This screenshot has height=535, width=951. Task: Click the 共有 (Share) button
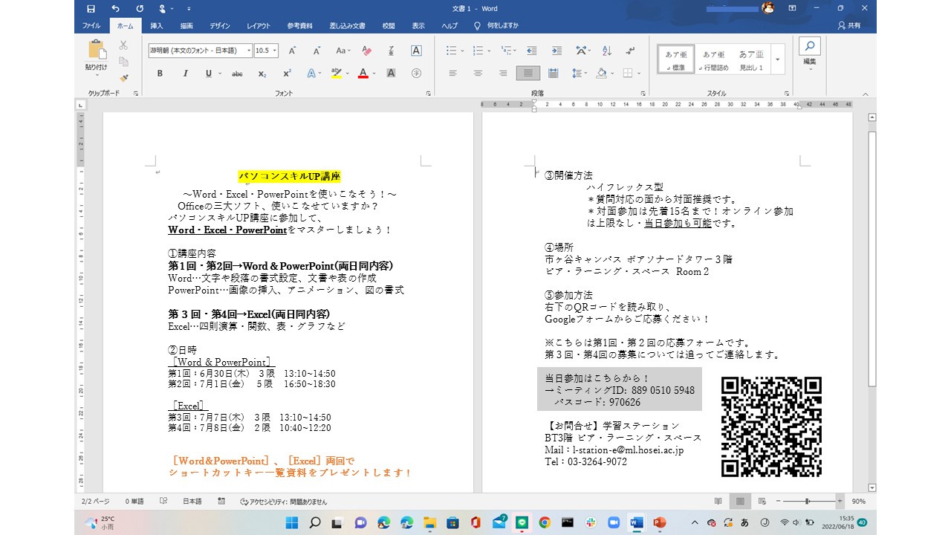(850, 25)
